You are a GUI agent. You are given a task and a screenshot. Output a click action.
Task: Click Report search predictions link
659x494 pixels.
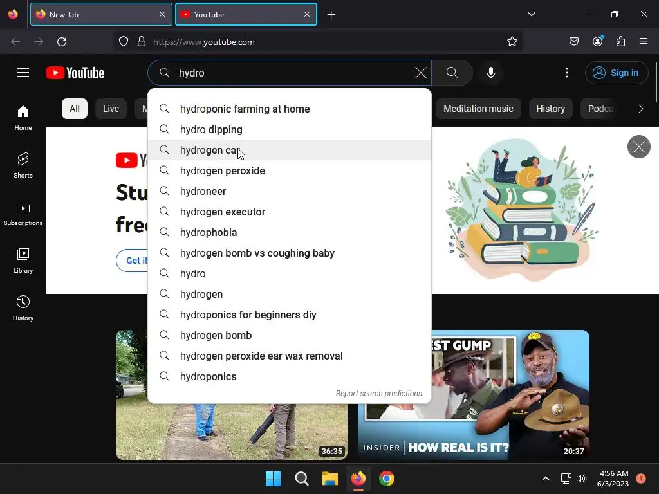pos(378,394)
